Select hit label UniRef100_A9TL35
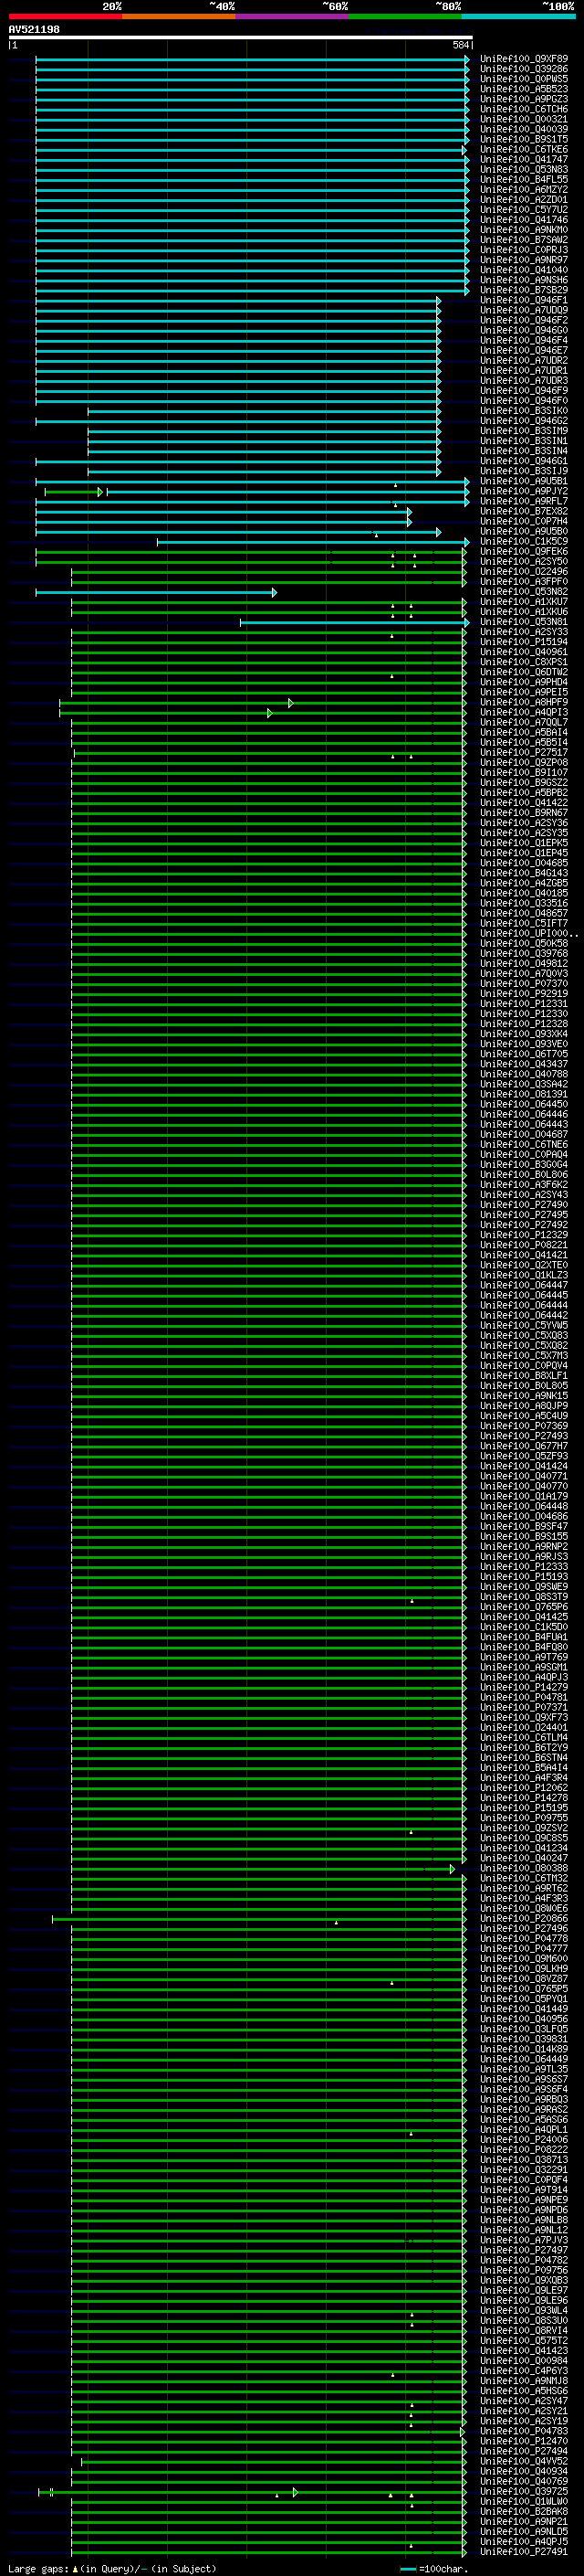Viewport: 584px width, 2576px height. click(523, 2069)
